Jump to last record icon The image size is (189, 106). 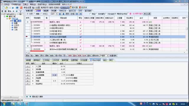[x=81, y=14]
